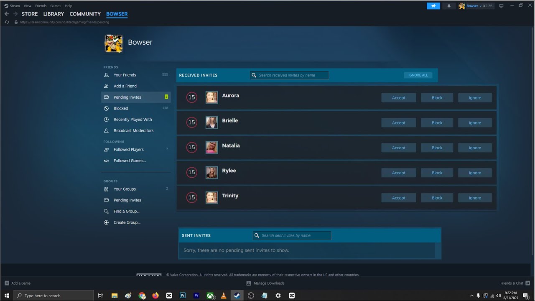
Task: Open the Help menu
Action: coord(69,6)
